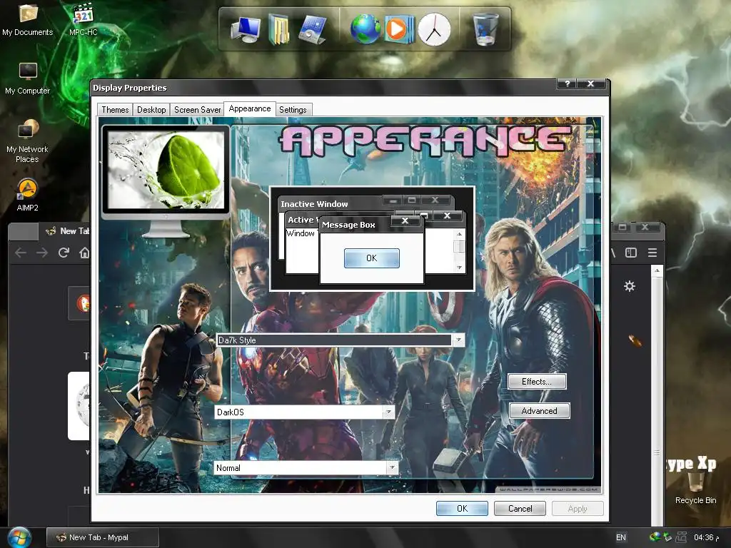Reload the page in Mypal browser

point(64,253)
